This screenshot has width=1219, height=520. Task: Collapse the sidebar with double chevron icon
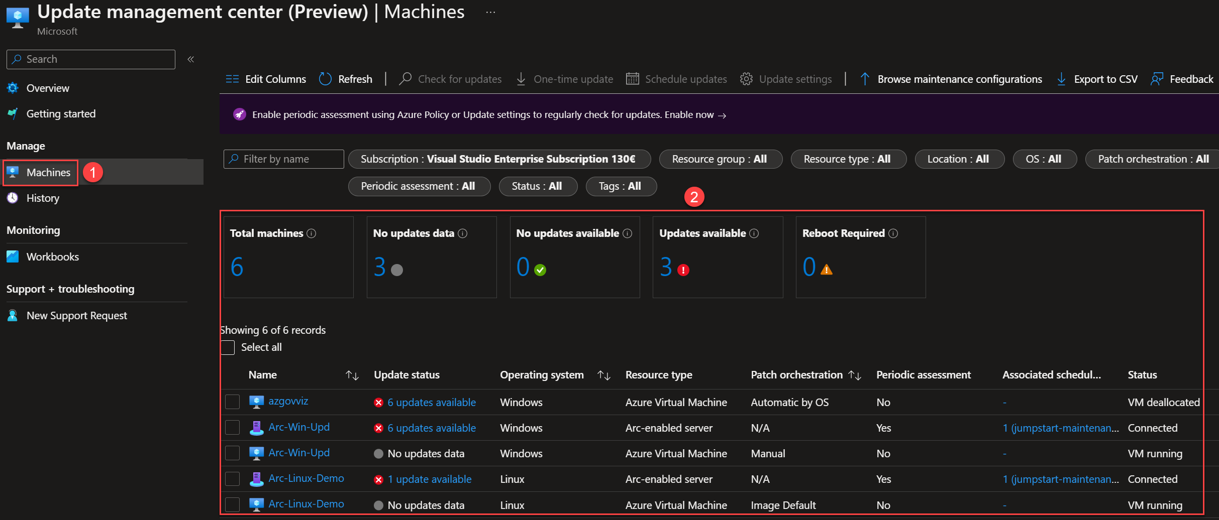191,59
